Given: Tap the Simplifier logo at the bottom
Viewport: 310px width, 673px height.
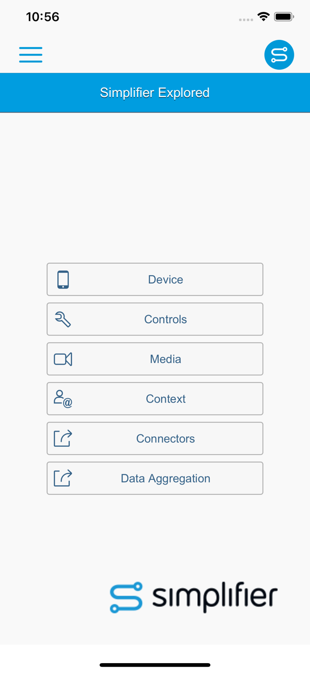Looking at the screenshot, I should click(x=193, y=597).
